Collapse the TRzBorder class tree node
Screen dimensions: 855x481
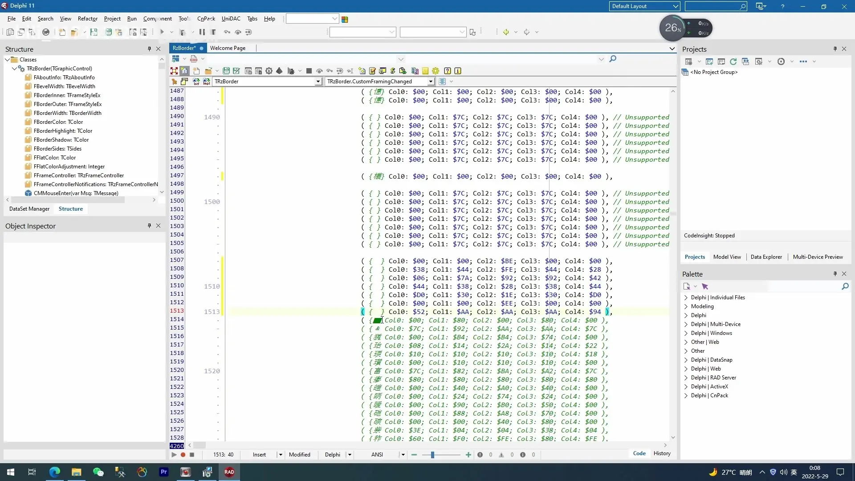coord(14,69)
